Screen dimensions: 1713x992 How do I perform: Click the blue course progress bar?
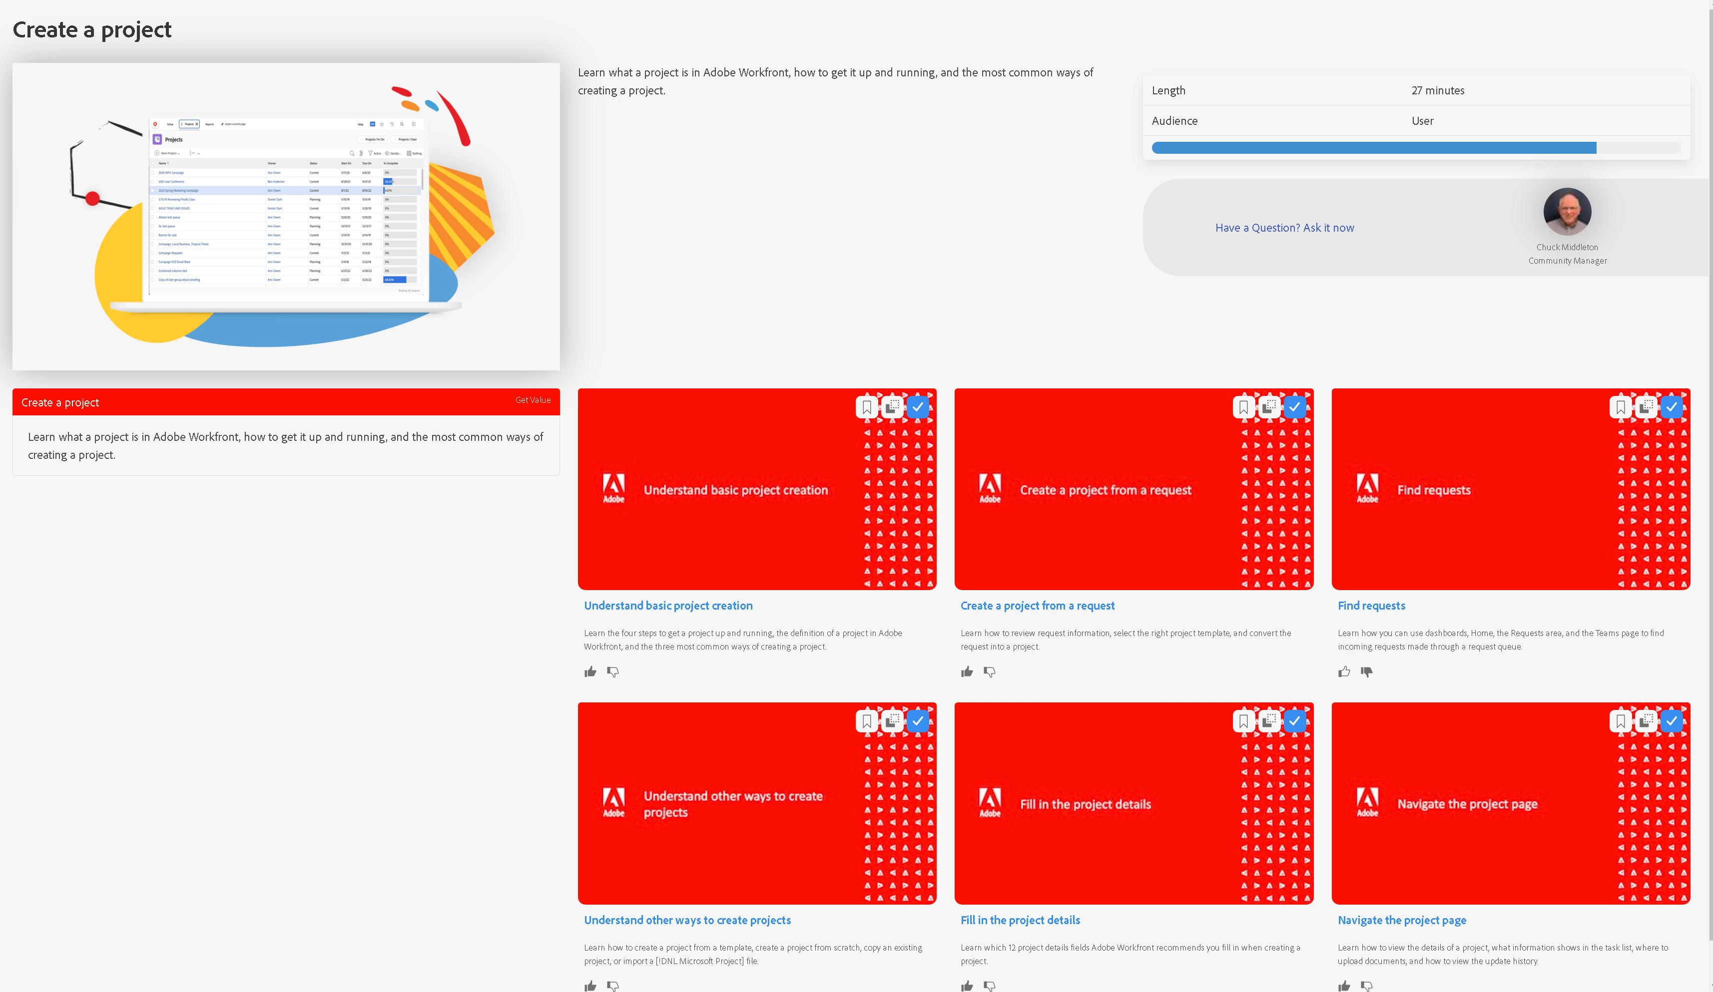pyautogui.click(x=1373, y=148)
